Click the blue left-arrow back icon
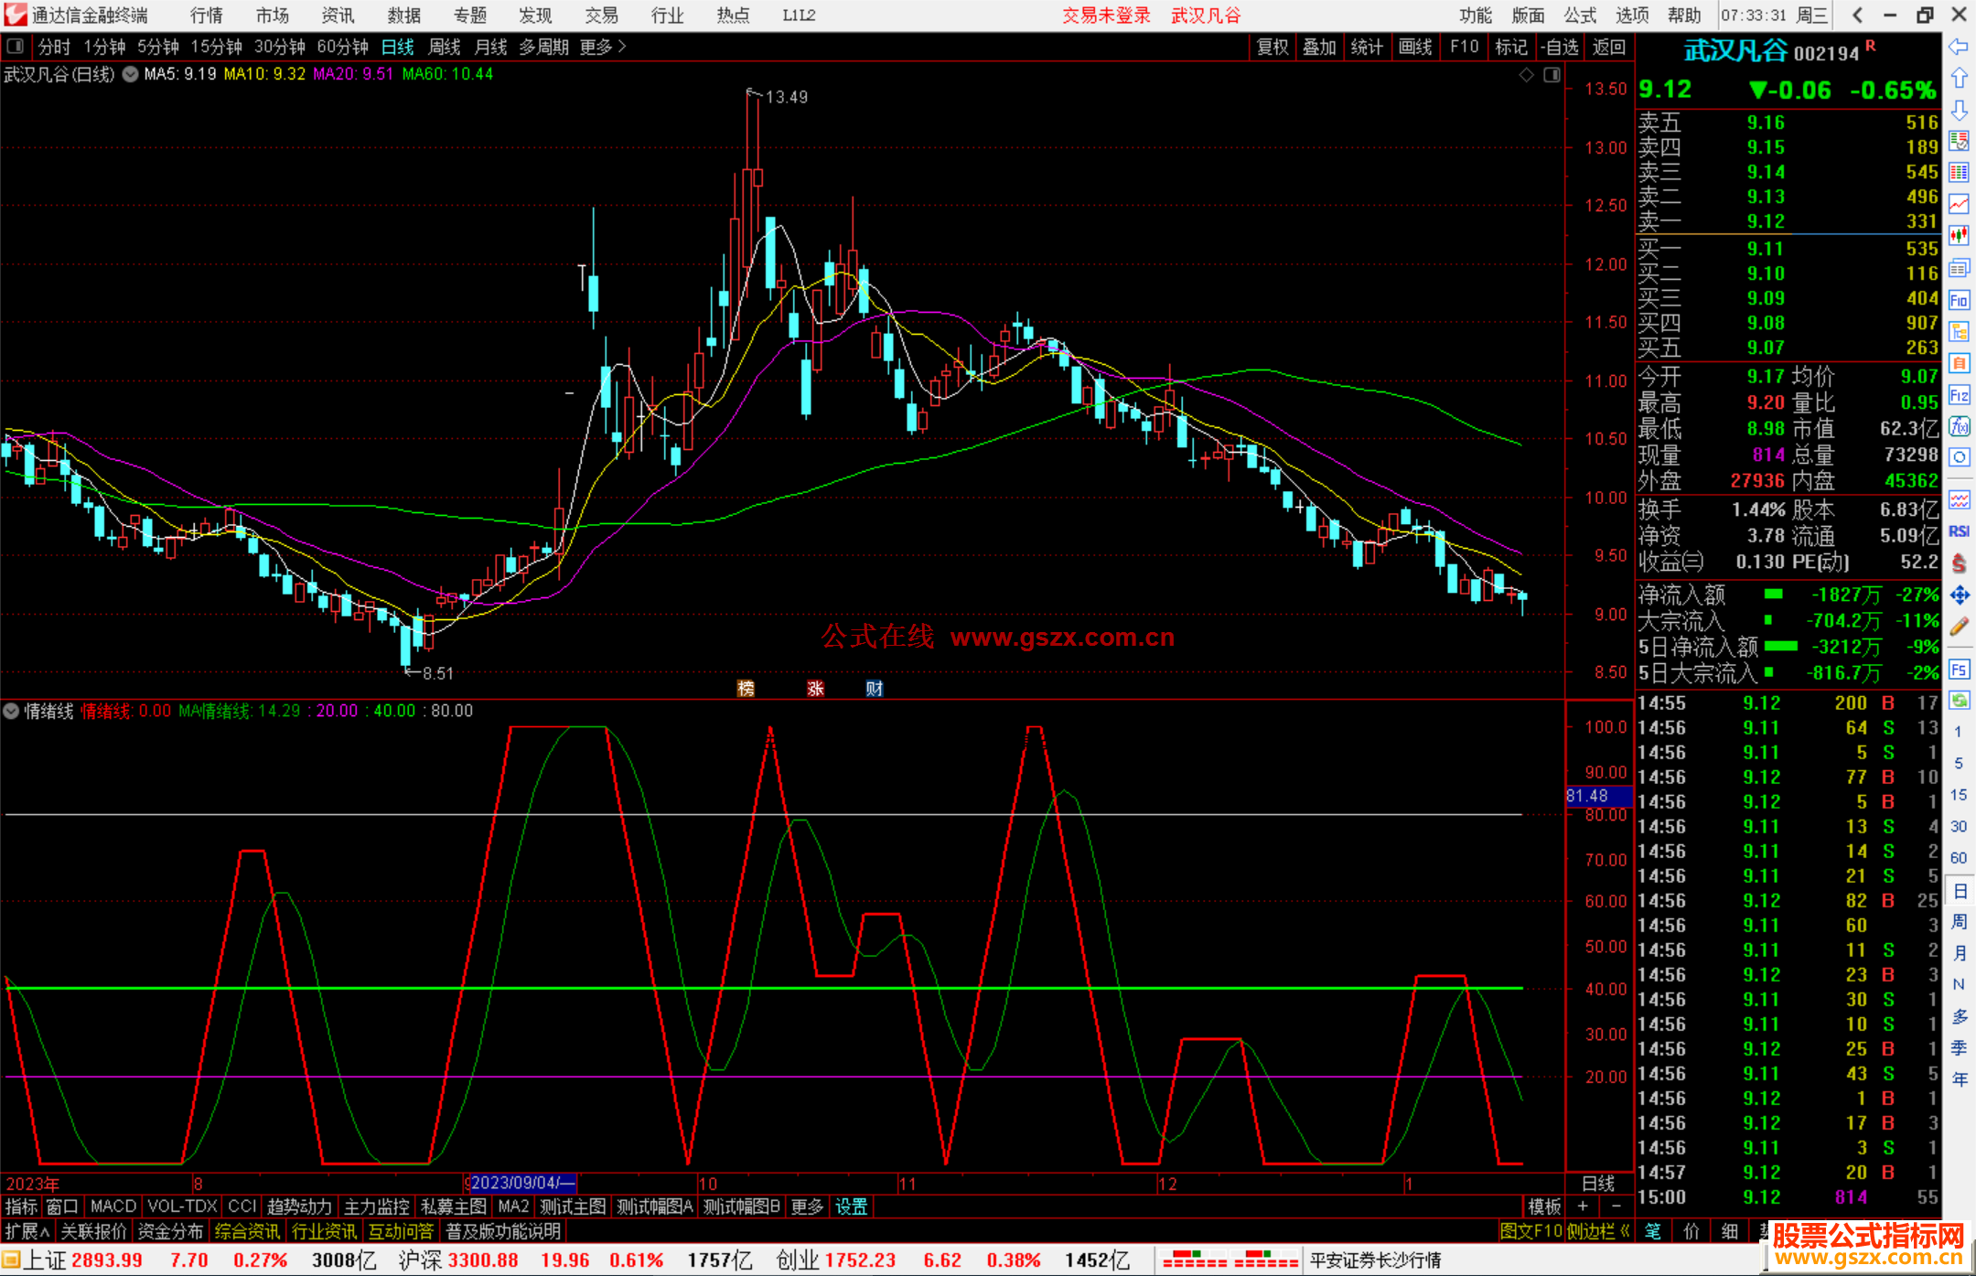Screen dimensions: 1976x1276 click(x=1959, y=46)
